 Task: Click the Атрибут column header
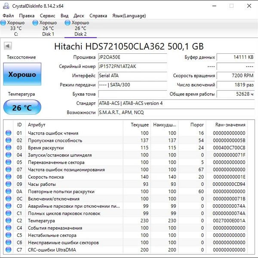pos(74,125)
